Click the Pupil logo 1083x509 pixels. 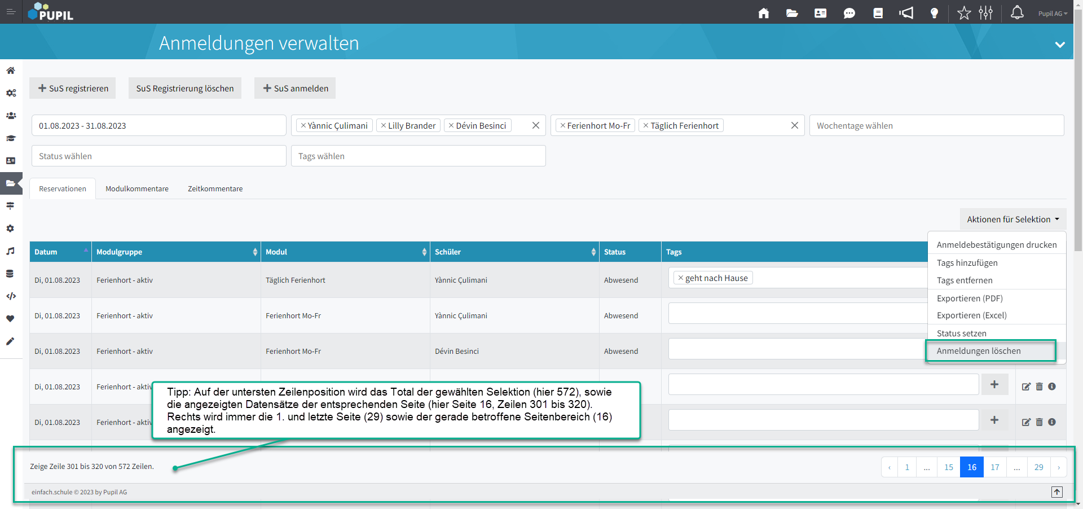point(51,12)
